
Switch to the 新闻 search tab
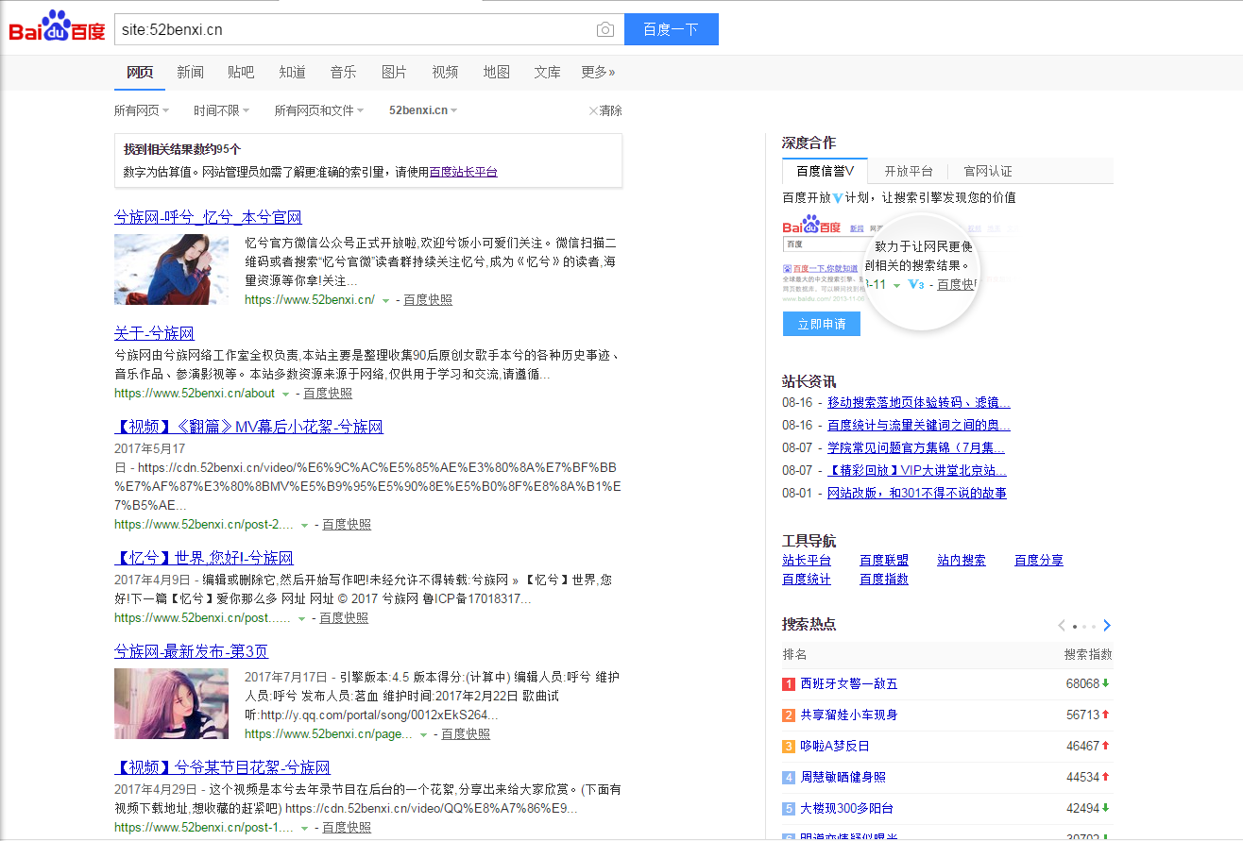pos(190,72)
